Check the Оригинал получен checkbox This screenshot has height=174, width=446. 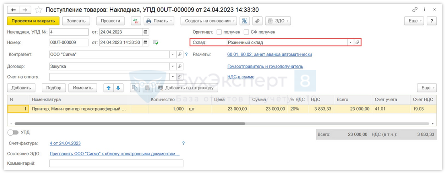[219, 32]
